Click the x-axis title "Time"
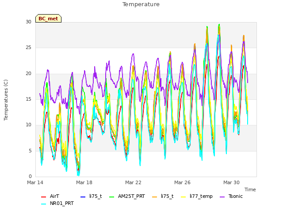This screenshot has width=283, height=212. [250, 189]
